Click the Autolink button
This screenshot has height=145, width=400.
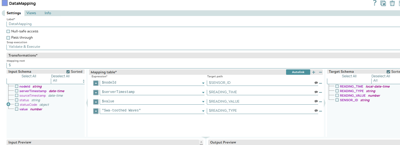298,72
